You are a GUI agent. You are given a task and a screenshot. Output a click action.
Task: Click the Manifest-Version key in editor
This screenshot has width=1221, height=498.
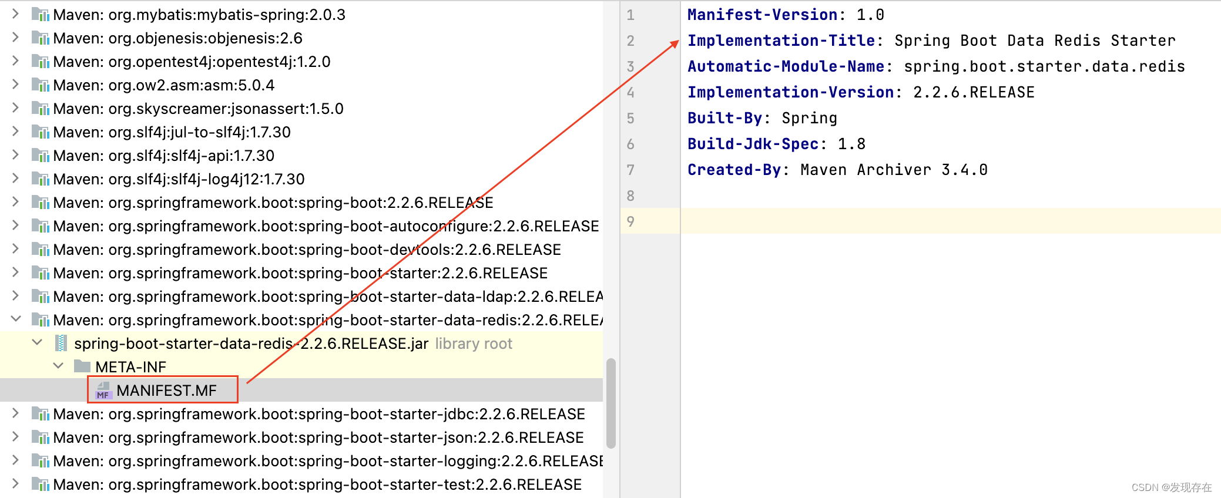(x=762, y=15)
